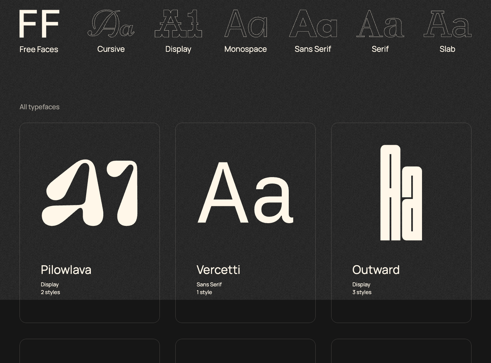Viewport: 491px width, 363px height.
Task: Open the Outward typeface name
Action: pos(376,270)
